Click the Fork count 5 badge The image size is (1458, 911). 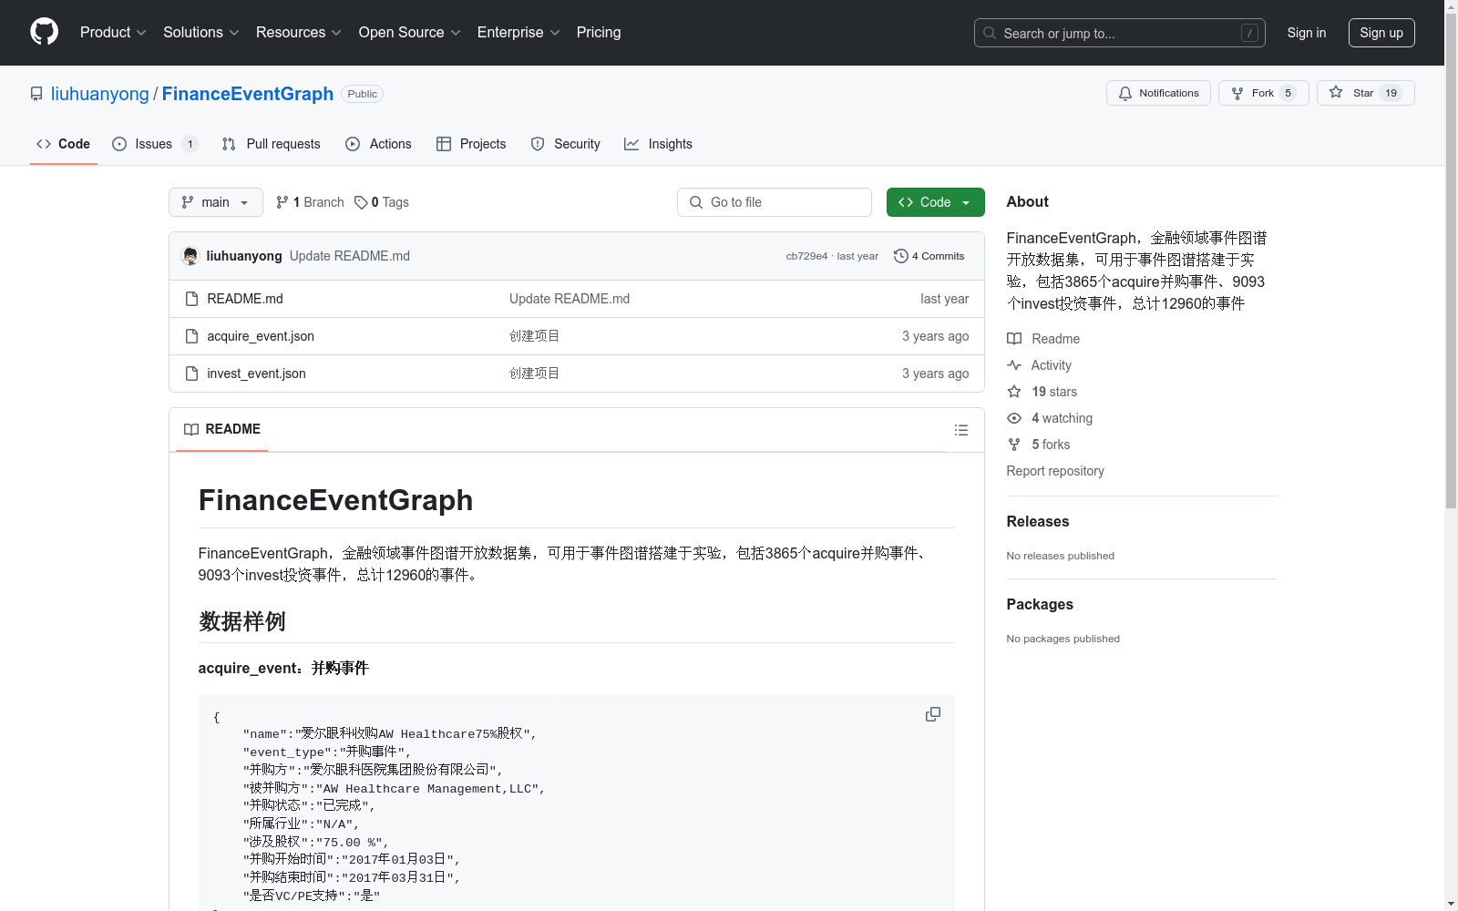click(1288, 93)
